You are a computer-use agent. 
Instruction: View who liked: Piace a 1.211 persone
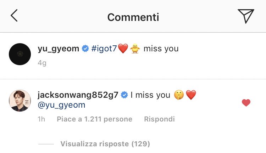click(x=94, y=119)
